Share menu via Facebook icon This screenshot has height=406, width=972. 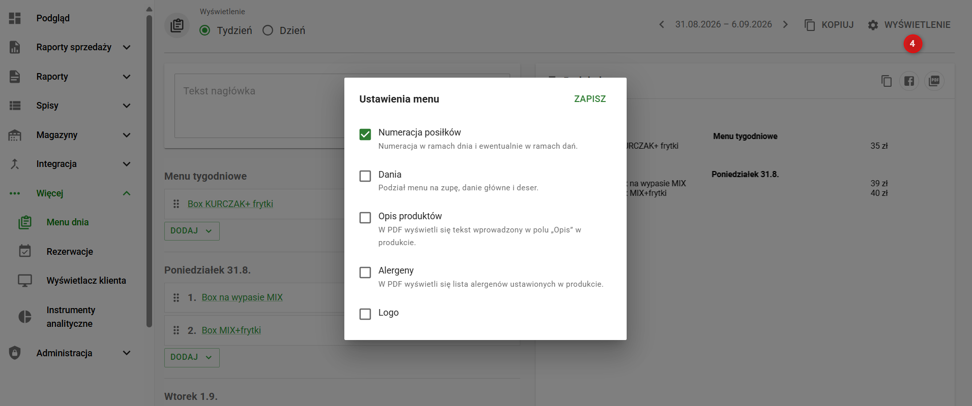[x=909, y=81]
